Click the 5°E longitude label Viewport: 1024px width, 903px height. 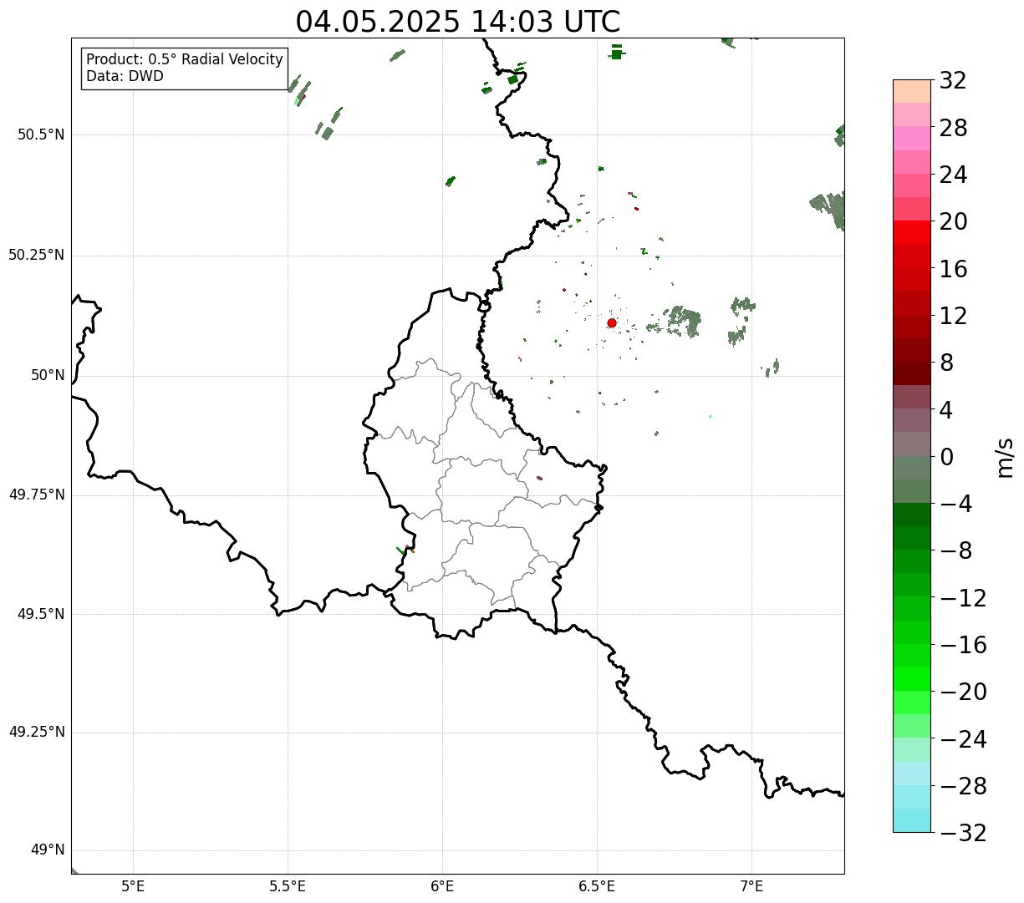click(133, 886)
